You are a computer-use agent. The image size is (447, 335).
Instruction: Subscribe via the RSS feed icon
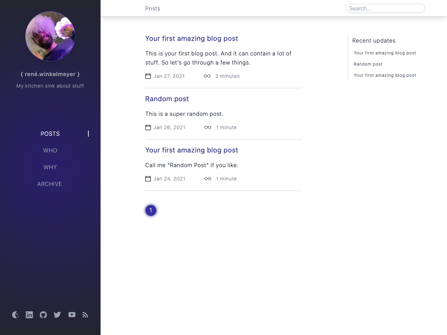(85, 315)
